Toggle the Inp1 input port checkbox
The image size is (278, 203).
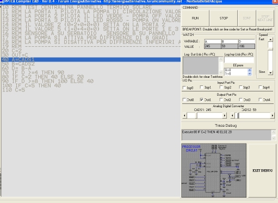(201, 87)
